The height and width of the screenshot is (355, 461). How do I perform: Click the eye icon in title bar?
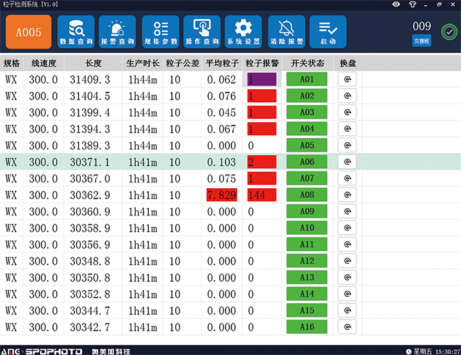(396, 4)
